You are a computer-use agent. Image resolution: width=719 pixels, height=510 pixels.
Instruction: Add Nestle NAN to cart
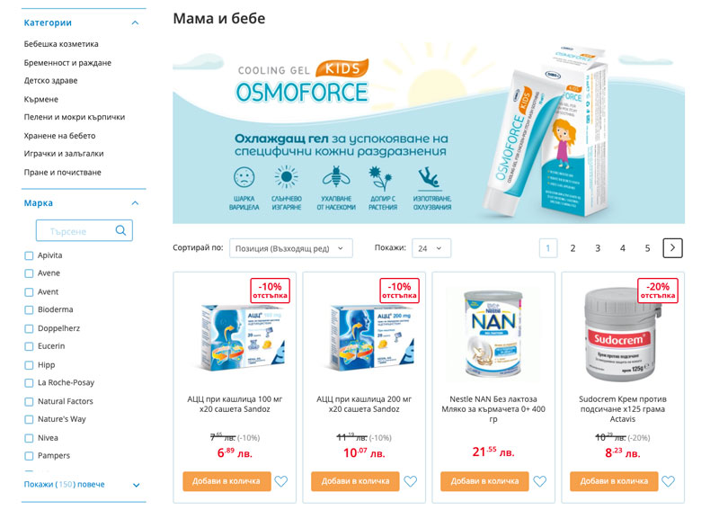click(x=484, y=481)
